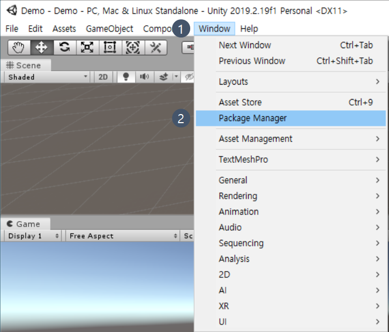Open the Assets menu
The image size is (389, 332).
[64, 29]
